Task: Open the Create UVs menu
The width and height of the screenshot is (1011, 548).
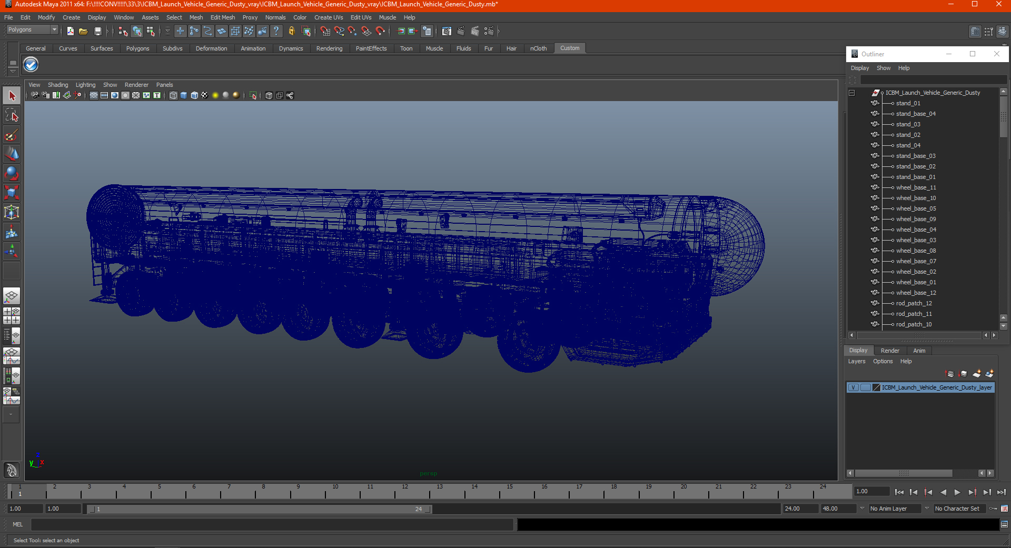Action: (x=329, y=17)
